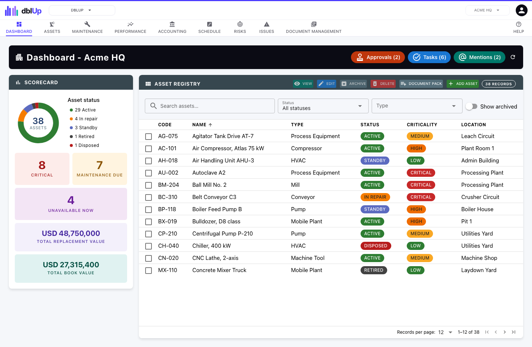Focus the Search assets input field
The height and width of the screenshot is (347, 532).
(x=210, y=106)
